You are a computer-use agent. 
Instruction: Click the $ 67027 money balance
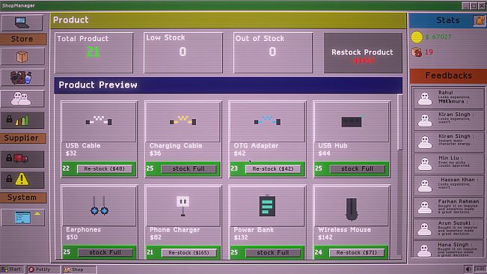(x=438, y=37)
